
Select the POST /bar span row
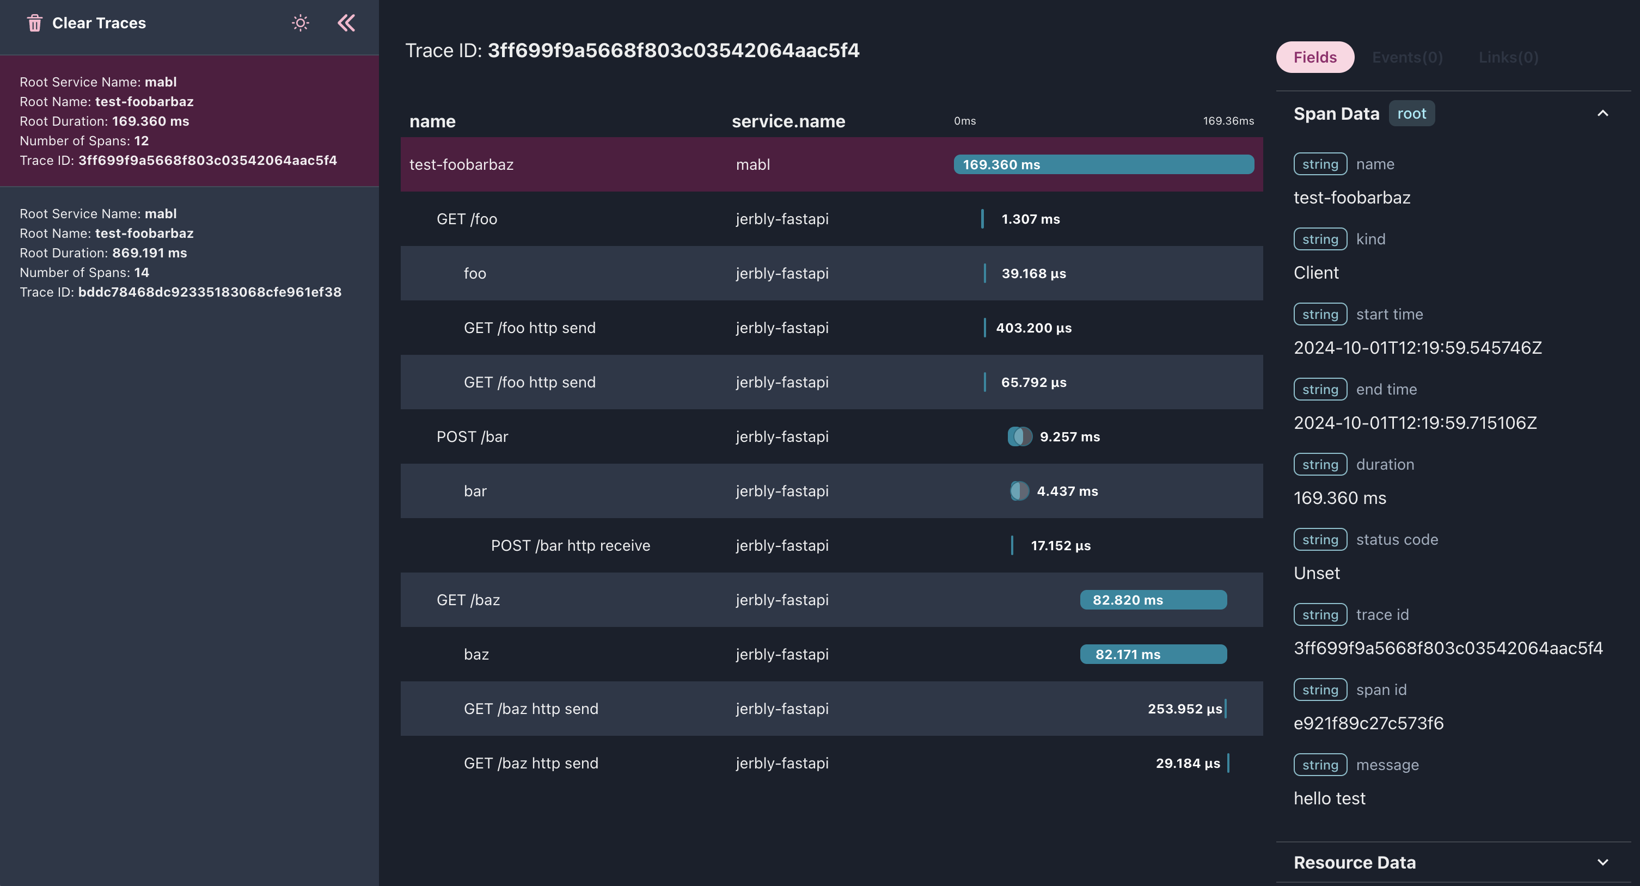click(831, 436)
